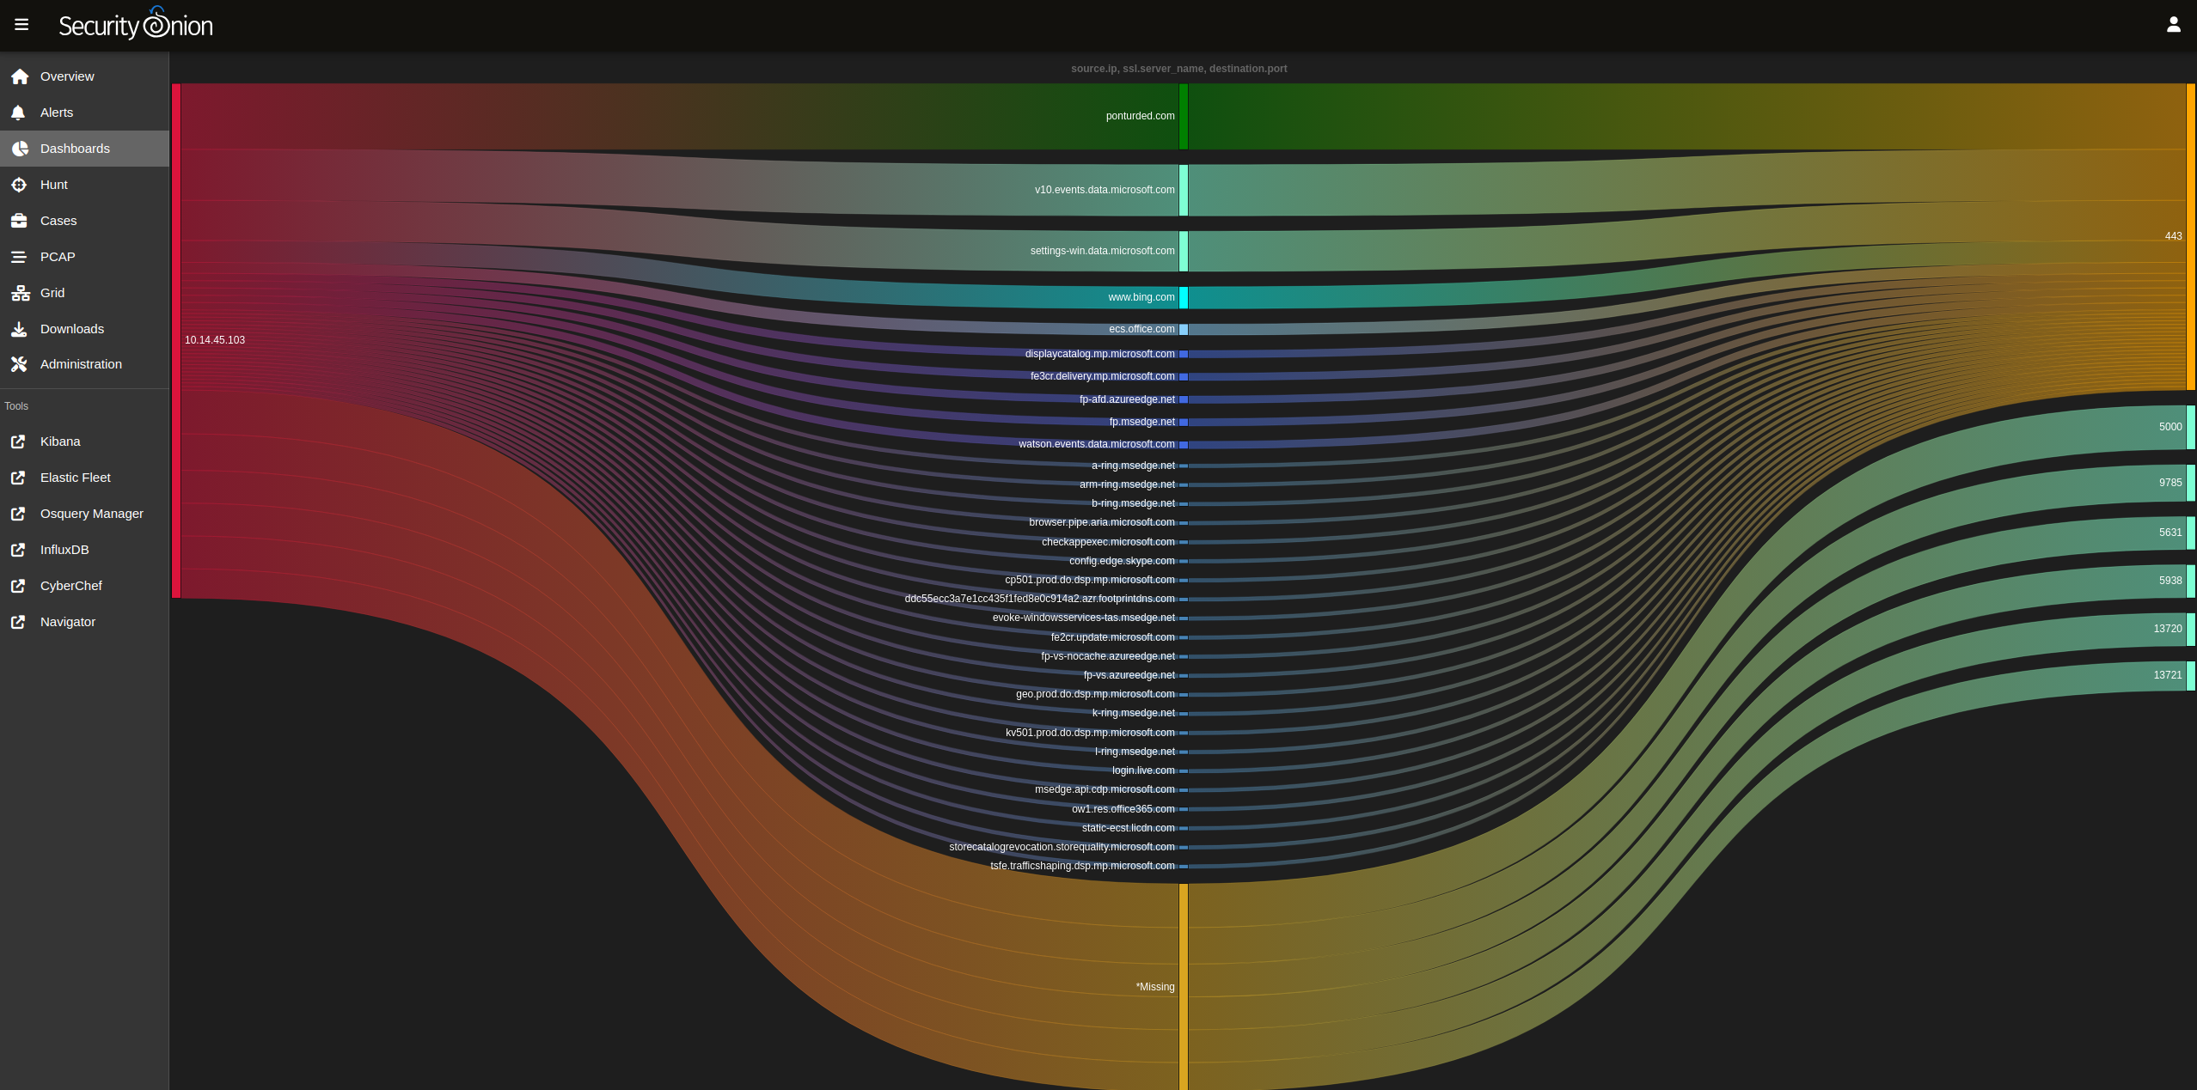The image size is (2197, 1090).
Task: Click the green ponturded.com Sankey node
Action: click(x=1183, y=116)
